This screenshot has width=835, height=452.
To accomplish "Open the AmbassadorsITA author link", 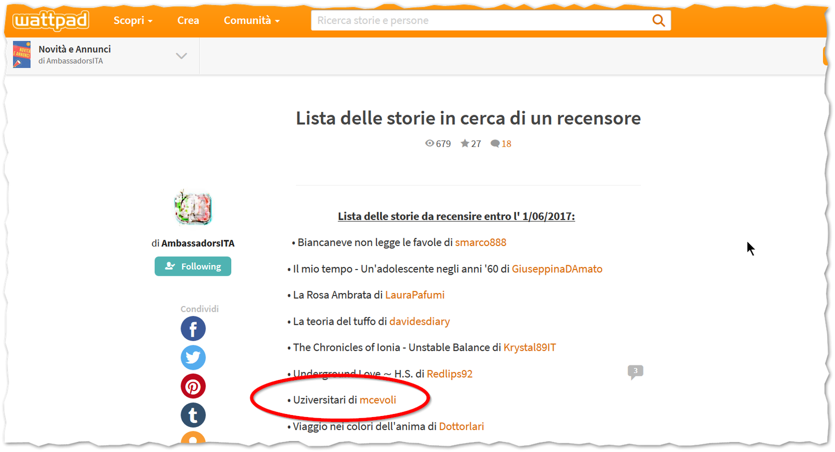I will tap(198, 243).
